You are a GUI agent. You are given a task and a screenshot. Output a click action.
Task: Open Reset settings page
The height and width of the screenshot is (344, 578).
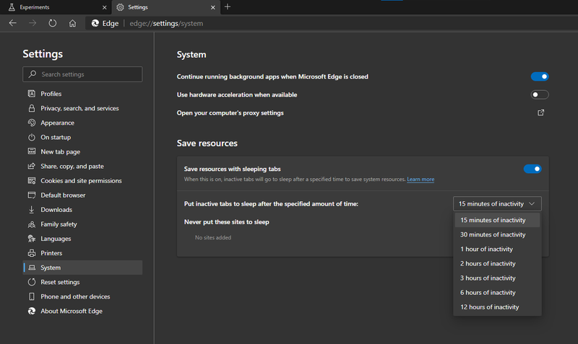(60, 282)
